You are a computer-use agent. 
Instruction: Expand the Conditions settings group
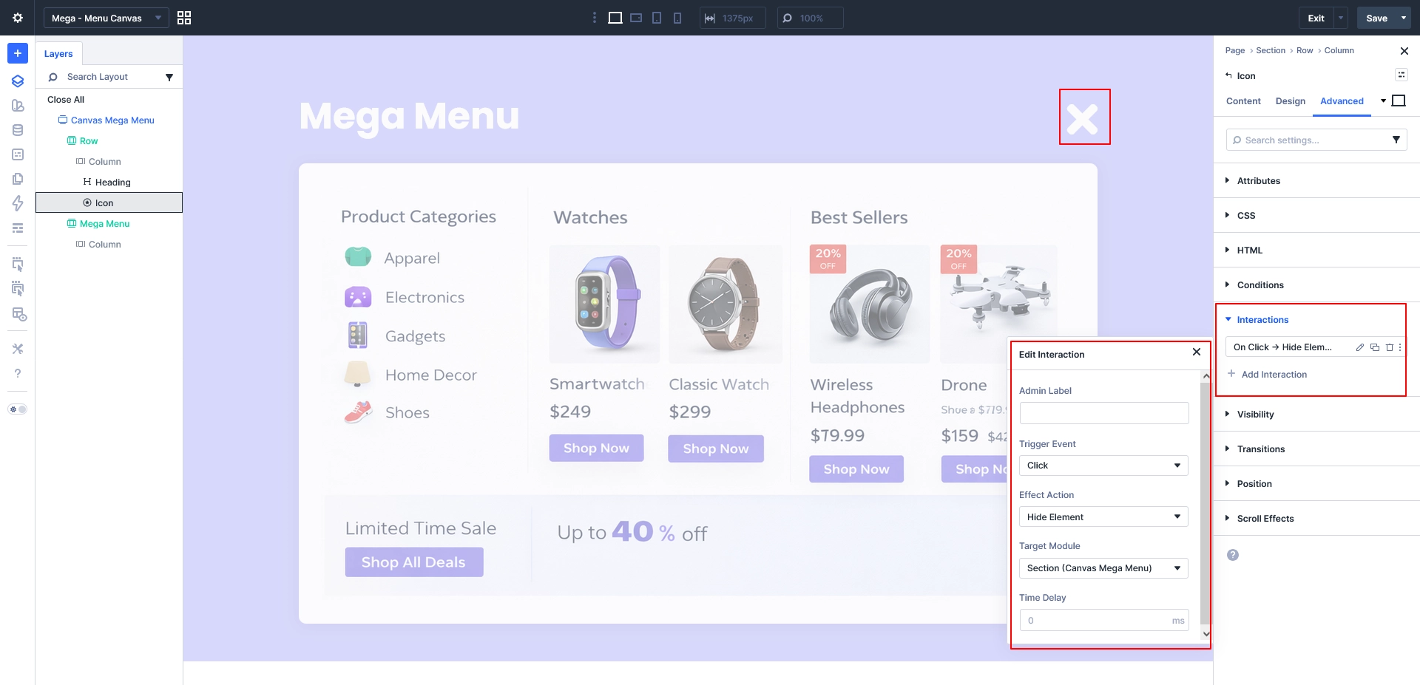pyautogui.click(x=1260, y=285)
